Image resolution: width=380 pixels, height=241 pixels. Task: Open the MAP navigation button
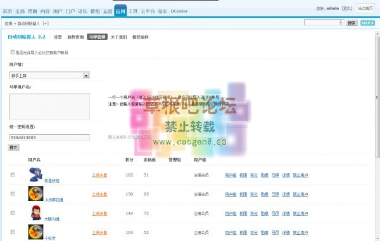pos(367,23)
